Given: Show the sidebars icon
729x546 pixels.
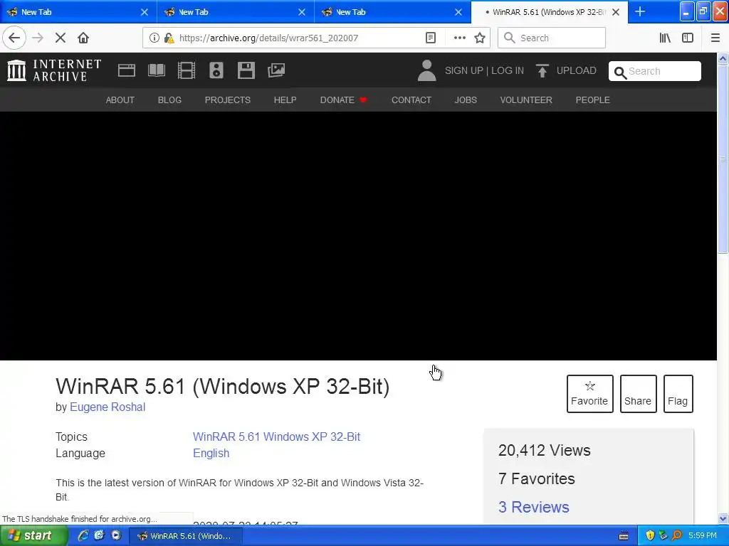Looking at the screenshot, I should tap(688, 38).
